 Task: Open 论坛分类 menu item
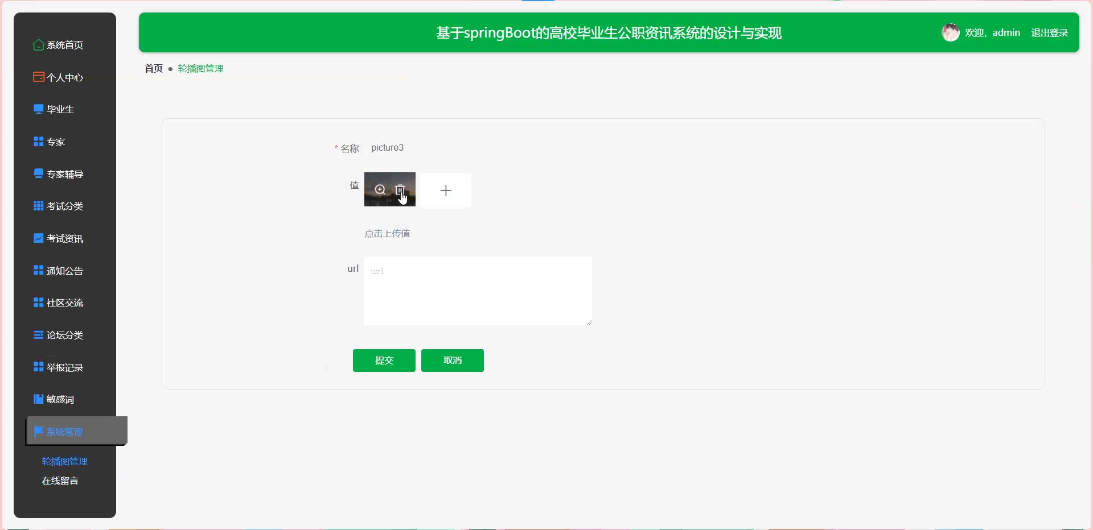(65, 335)
